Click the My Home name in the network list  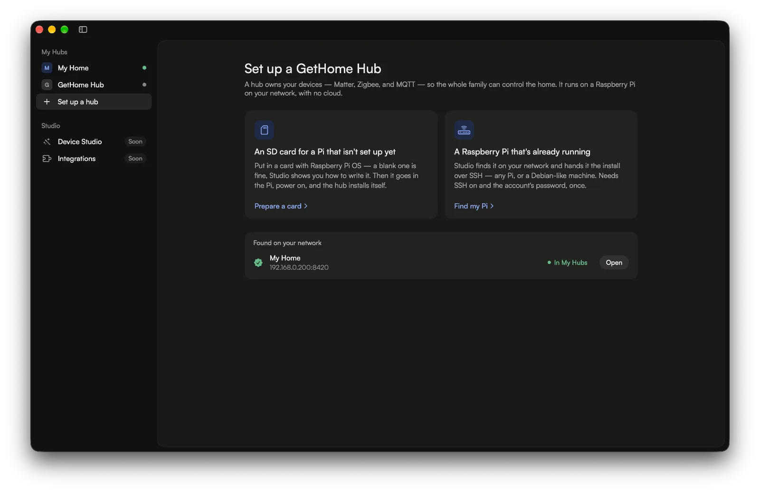click(x=285, y=258)
